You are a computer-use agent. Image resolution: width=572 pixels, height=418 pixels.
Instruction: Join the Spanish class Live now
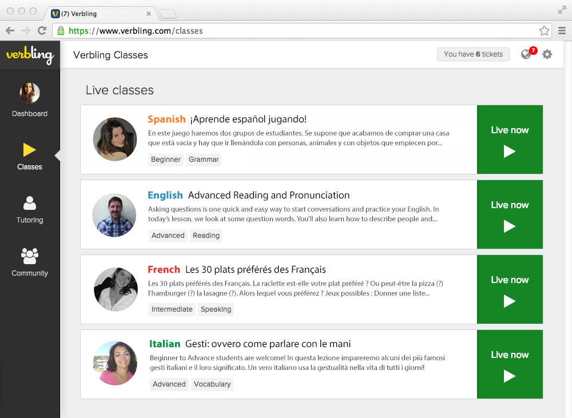tap(510, 140)
